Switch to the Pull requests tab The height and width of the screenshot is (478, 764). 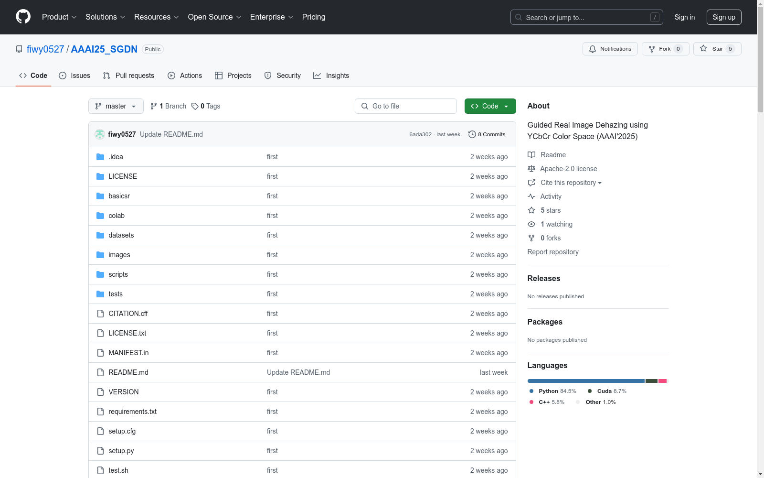click(128, 76)
